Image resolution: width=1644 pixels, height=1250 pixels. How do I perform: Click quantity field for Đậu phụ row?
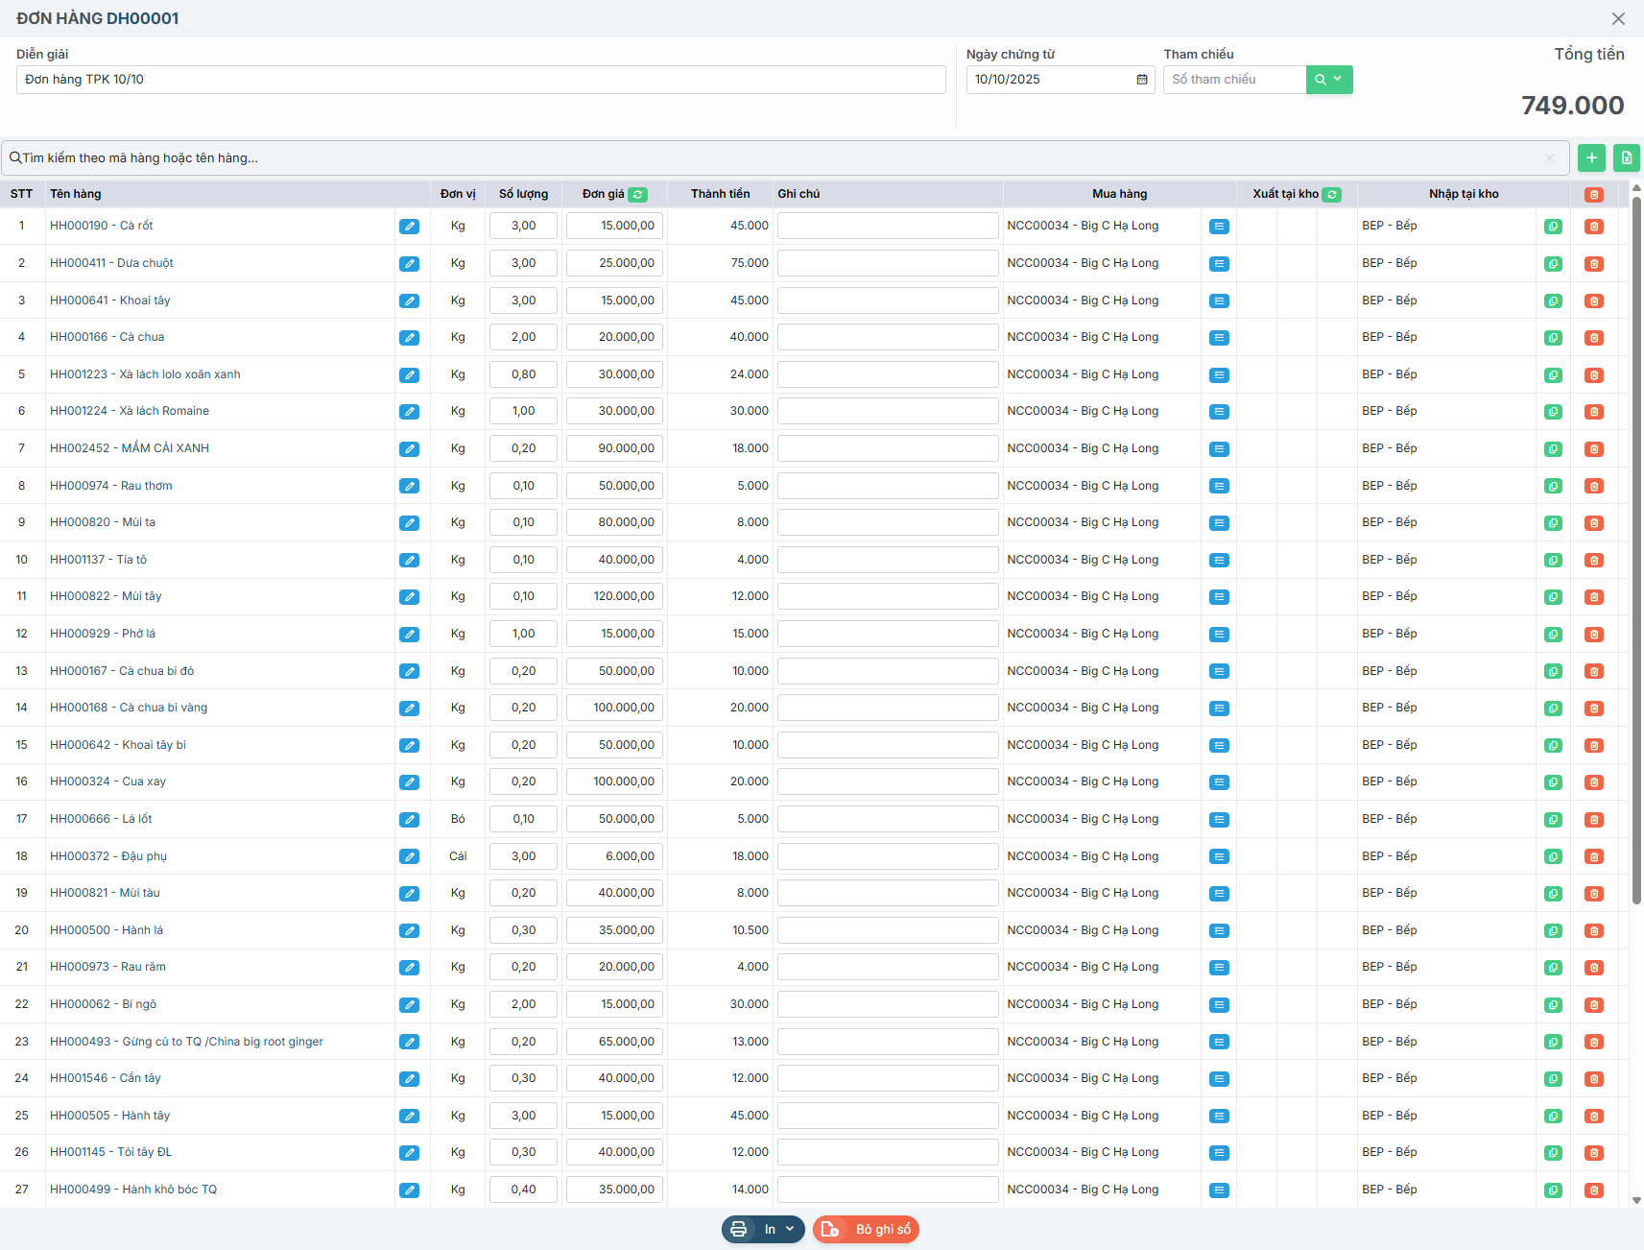click(x=523, y=856)
